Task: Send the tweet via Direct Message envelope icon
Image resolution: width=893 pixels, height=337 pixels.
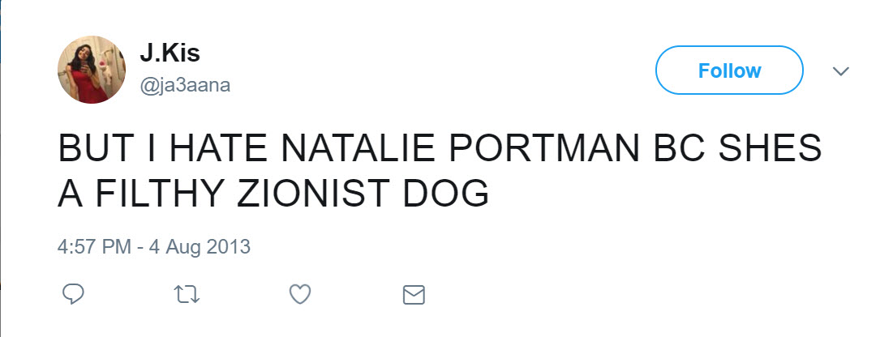Action: pyautogui.click(x=414, y=294)
